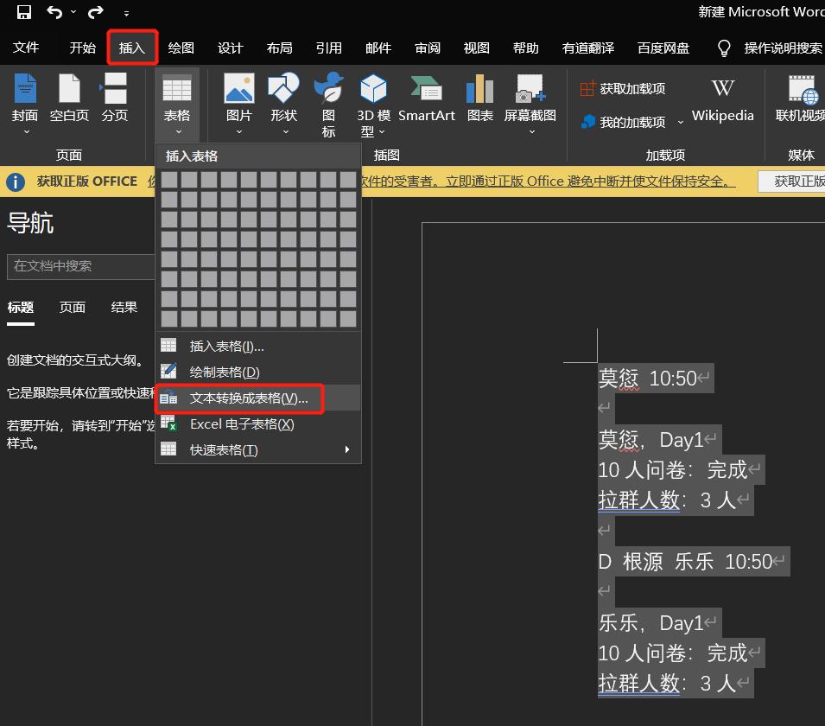
Task: Click the 在文档中搜索 search field
Action: click(x=78, y=267)
